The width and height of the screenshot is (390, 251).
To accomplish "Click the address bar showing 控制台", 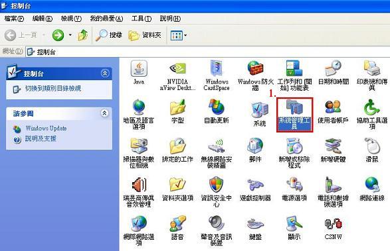I will [208, 52].
